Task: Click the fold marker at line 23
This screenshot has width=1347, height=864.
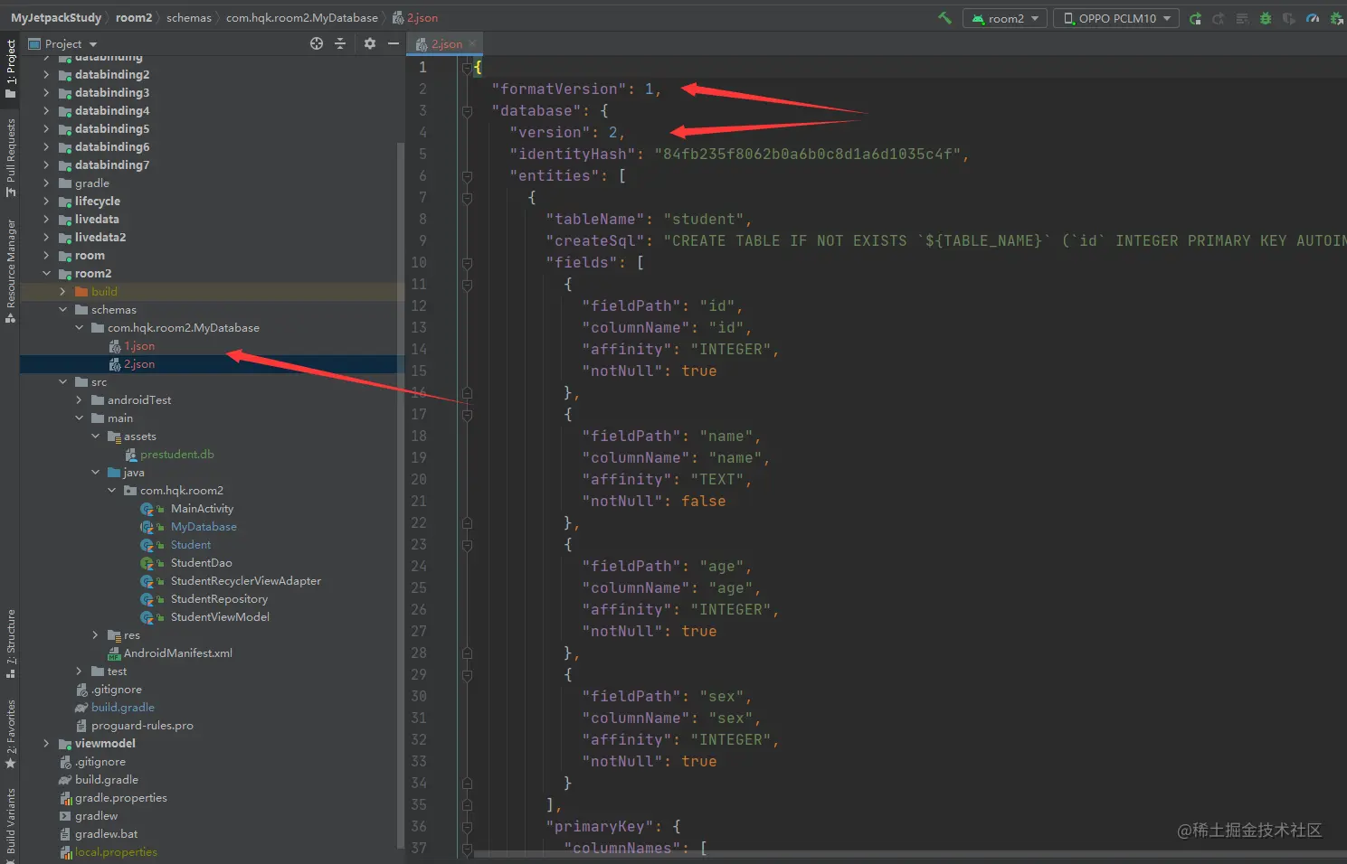Action: [467, 545]
